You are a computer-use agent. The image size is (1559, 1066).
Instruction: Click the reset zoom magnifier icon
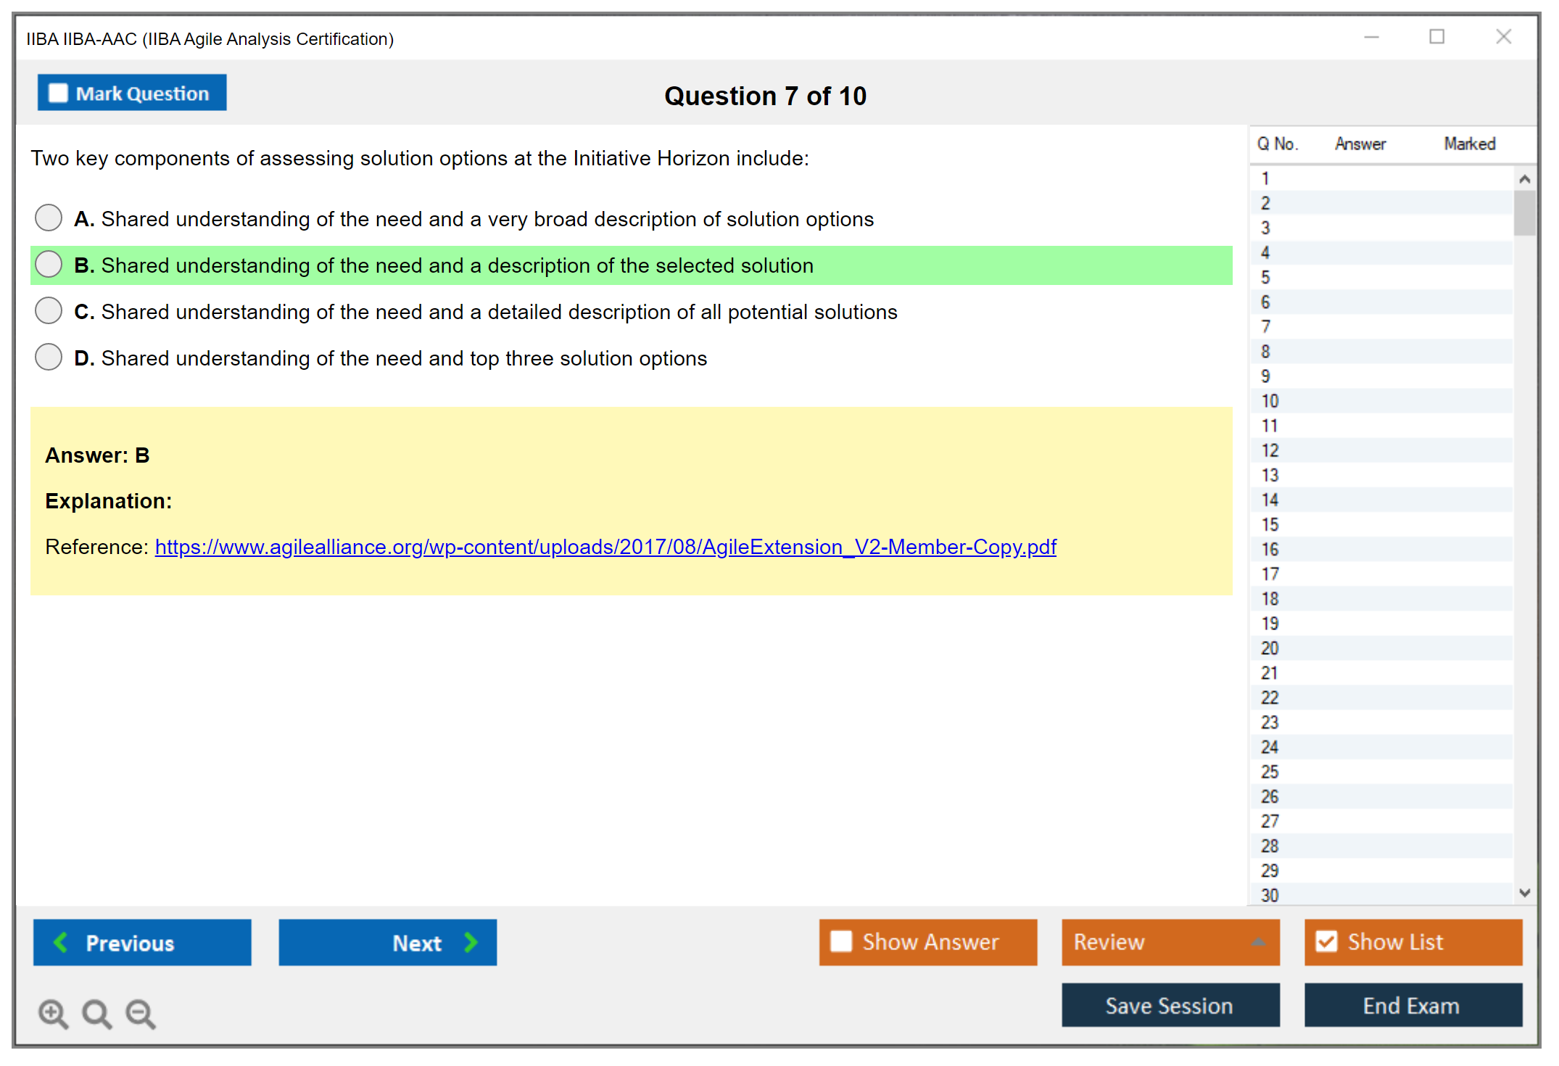pos(96,1013)
